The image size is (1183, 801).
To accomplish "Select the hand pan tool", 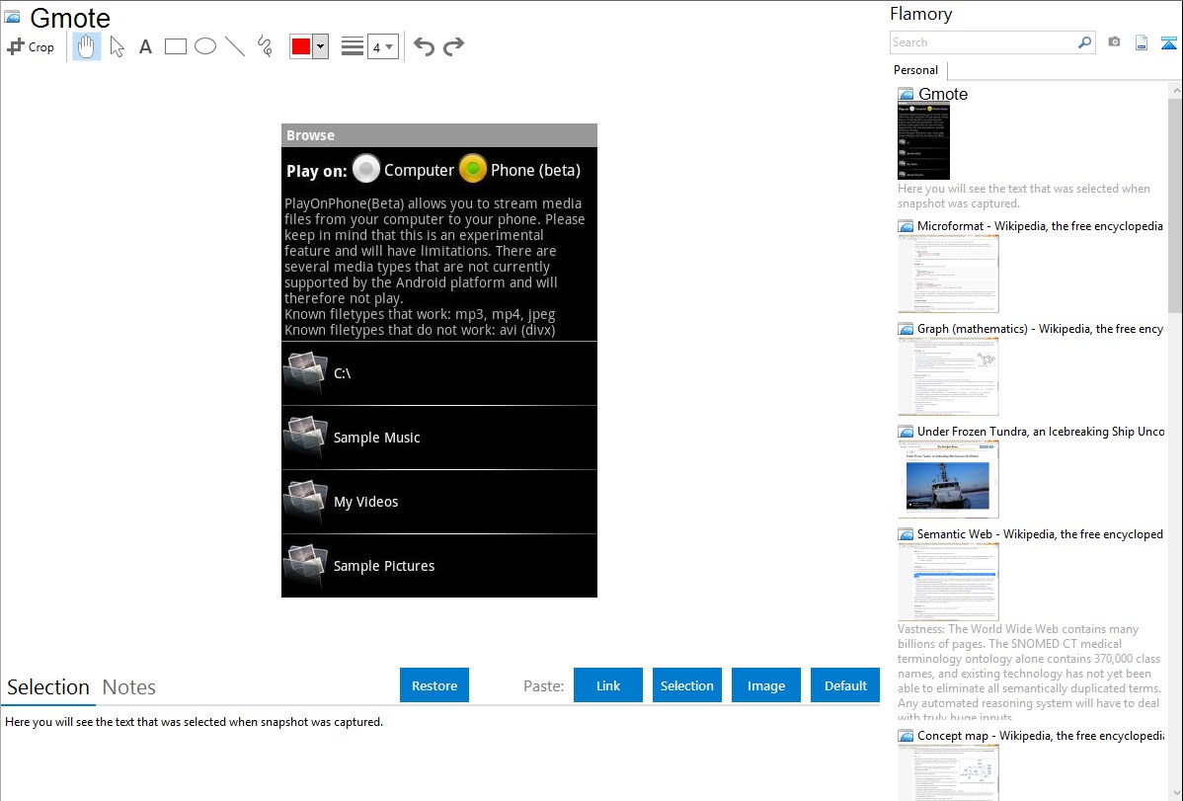I will pos(86,46).
